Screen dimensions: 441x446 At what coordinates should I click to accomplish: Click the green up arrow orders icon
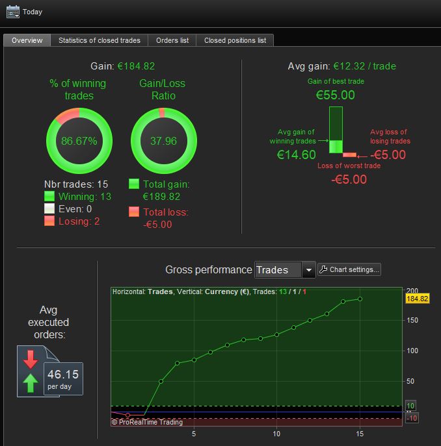click(x=30, y=383)
